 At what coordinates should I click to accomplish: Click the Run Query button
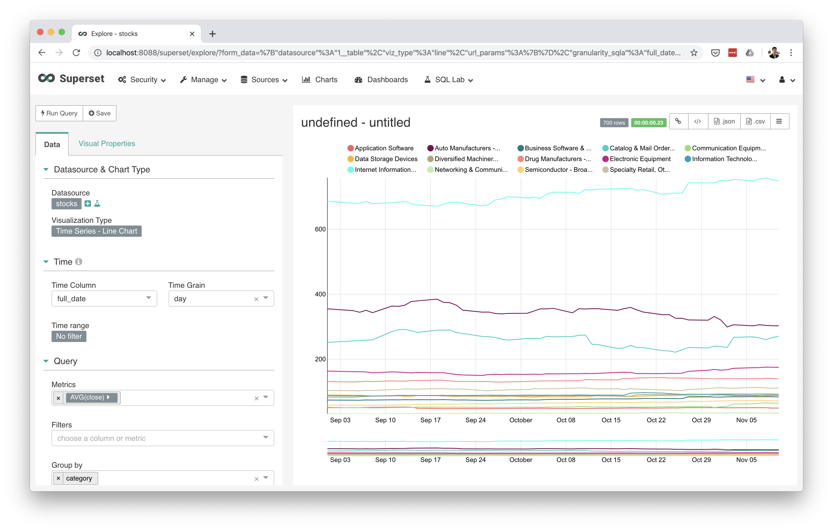pos(59,113)
